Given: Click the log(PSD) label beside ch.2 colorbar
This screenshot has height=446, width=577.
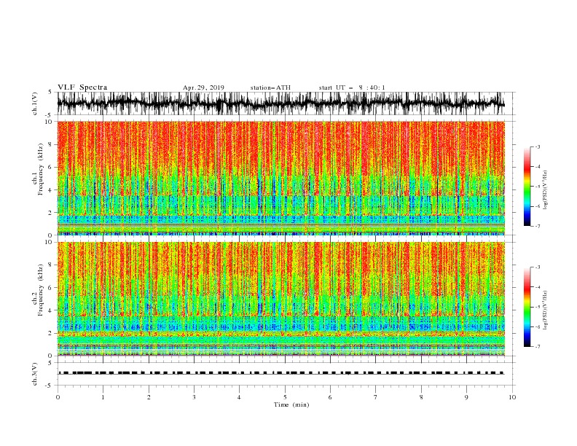Looking at the screenshot, I should pos(546,310).
